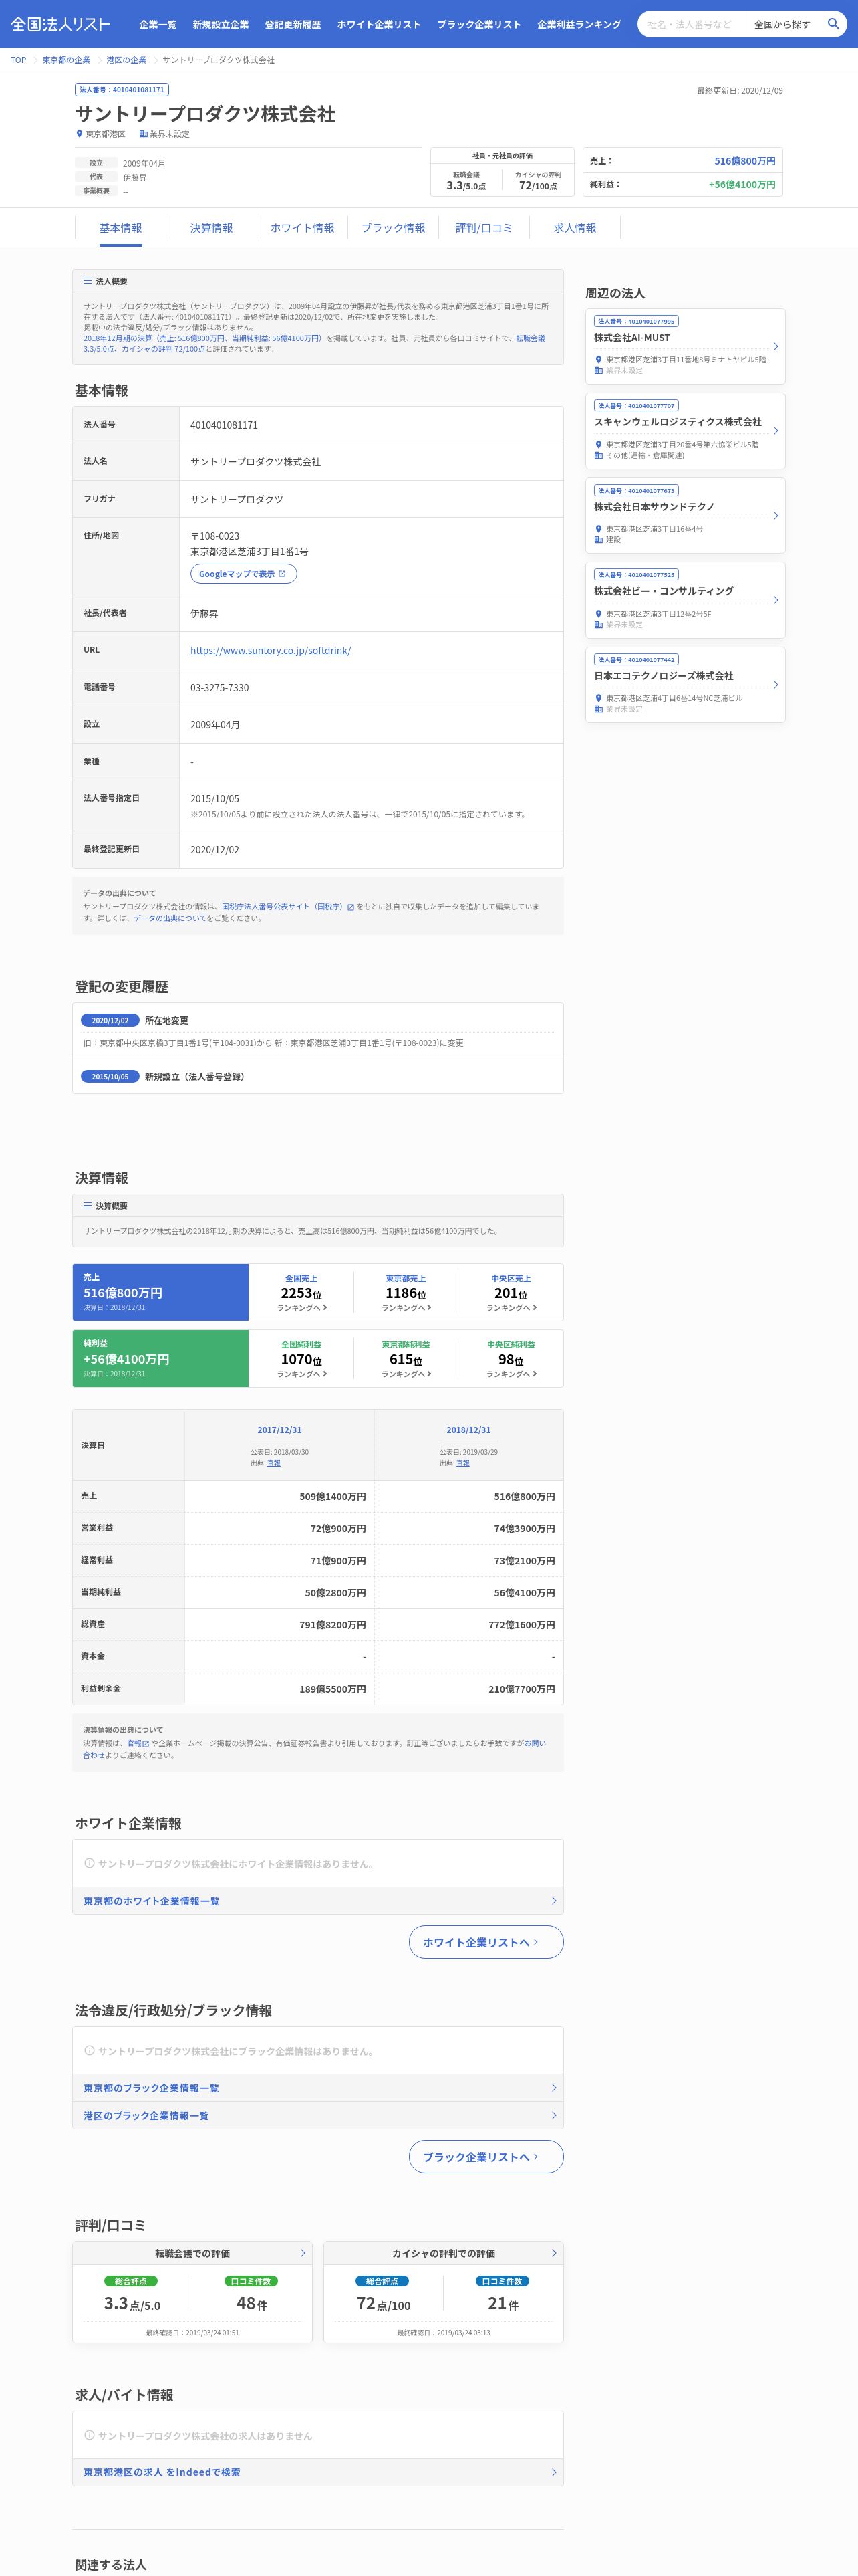Image resolution: width=858 pixels, height=2576 pixels.
Task: Click 転職会議 link in the 法人概要 text
Action: click(531, 339)
